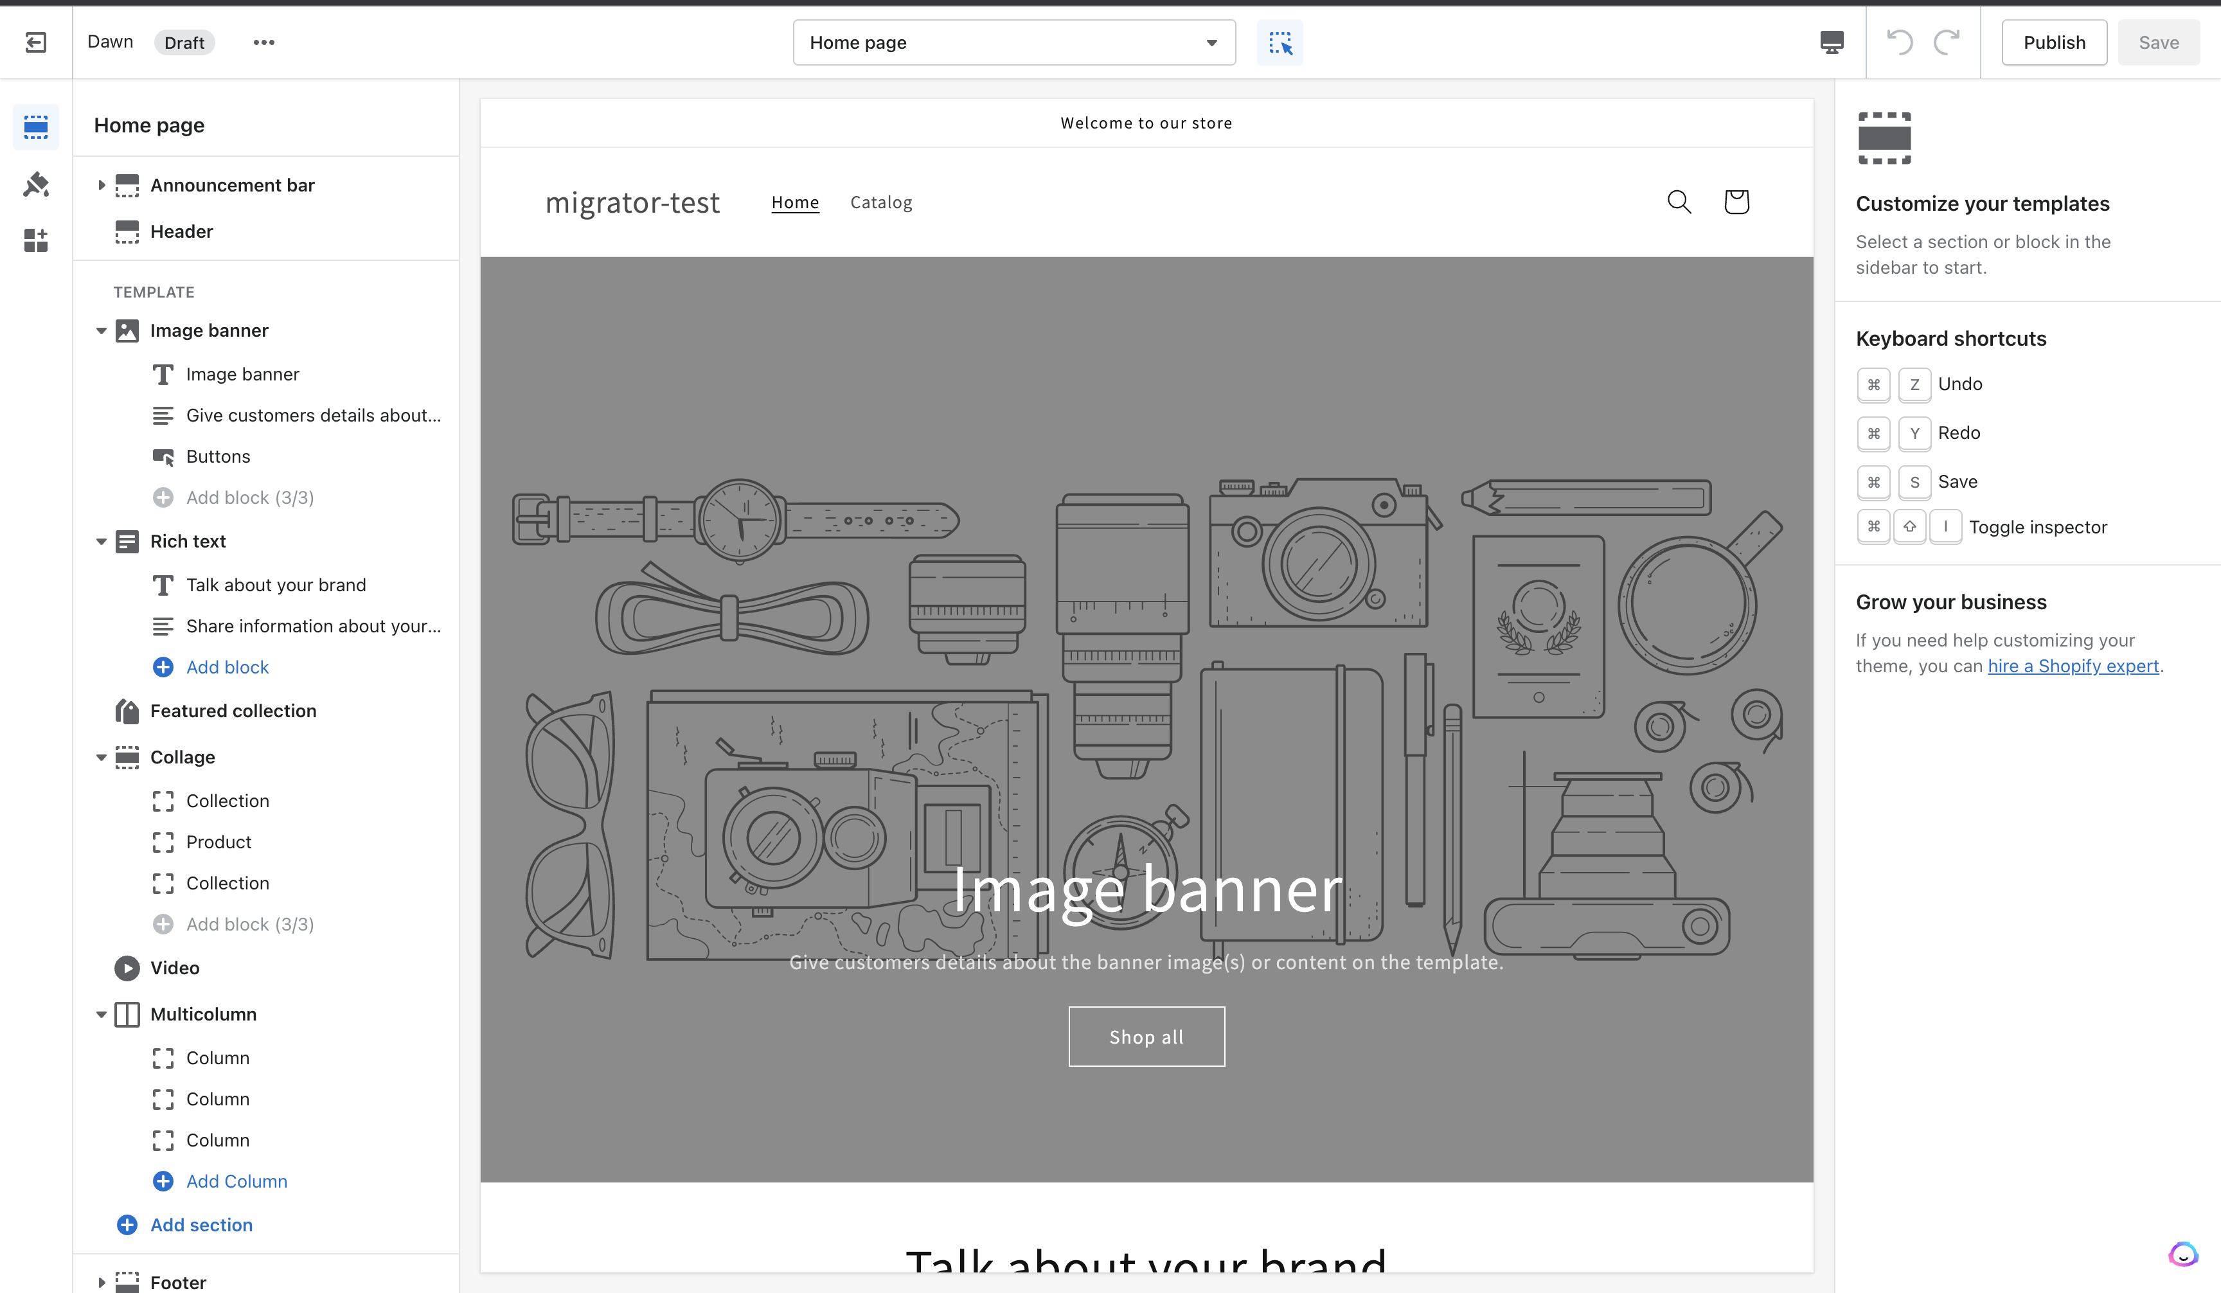Open the Home page template dropdown
This screenshot has height=1293, width=2221.
(1013, 41)
